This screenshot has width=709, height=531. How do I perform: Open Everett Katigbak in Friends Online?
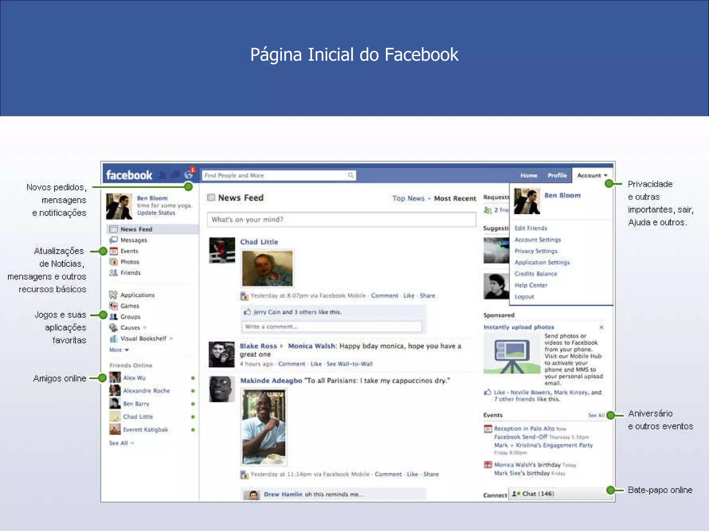coord(145,430)
